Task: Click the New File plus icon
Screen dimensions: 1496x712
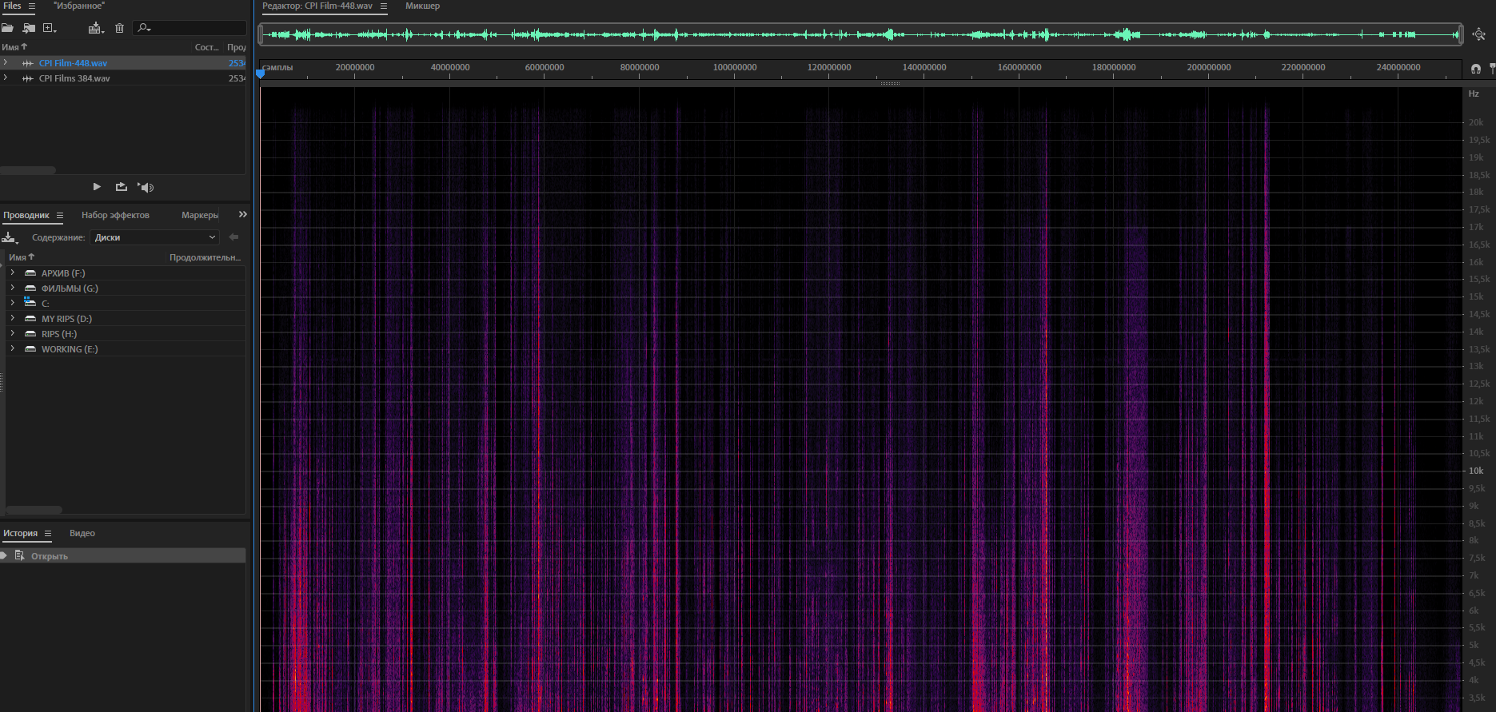Action: [50, 28]
